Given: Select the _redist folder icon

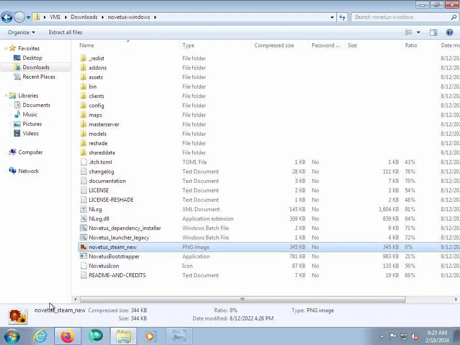Looking at the screenshot, I should tap(84, 58).
